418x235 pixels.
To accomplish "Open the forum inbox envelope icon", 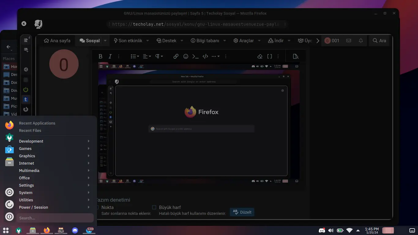I will pos(349,40).
